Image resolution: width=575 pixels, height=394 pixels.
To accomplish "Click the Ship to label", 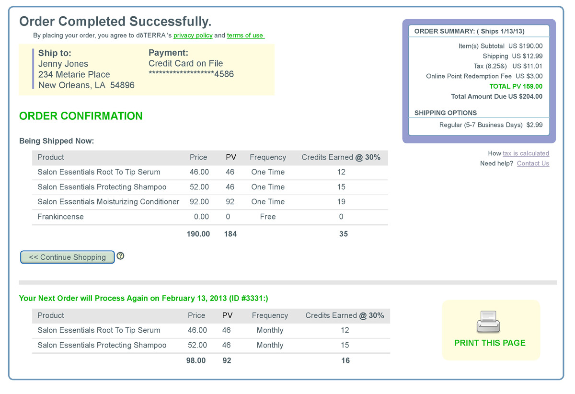I will (55, 53).
